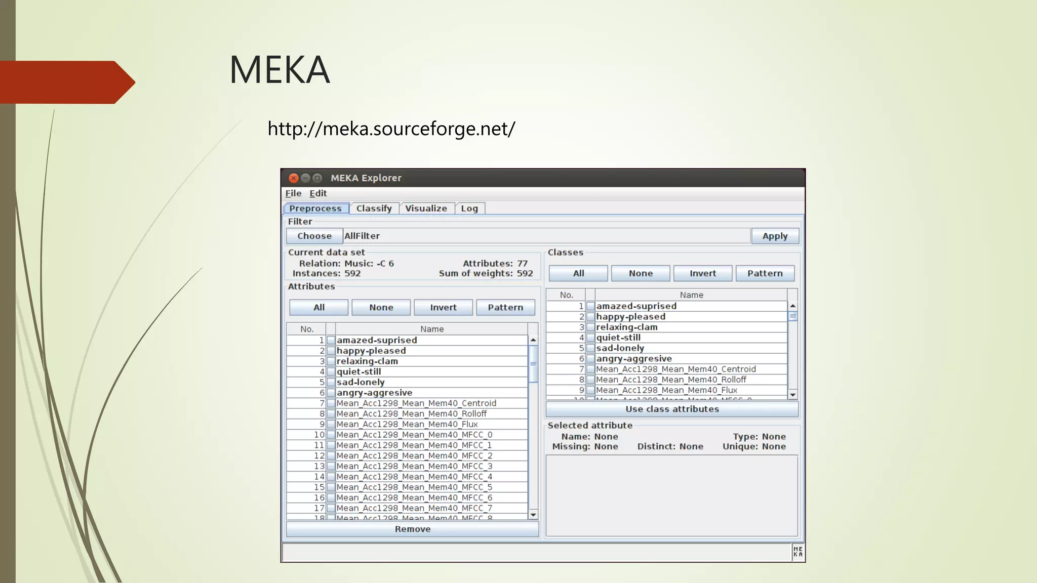Check sad-lonely in Attributes list
This screenshot has height=583, width=1037.
[x=331, y=382]
